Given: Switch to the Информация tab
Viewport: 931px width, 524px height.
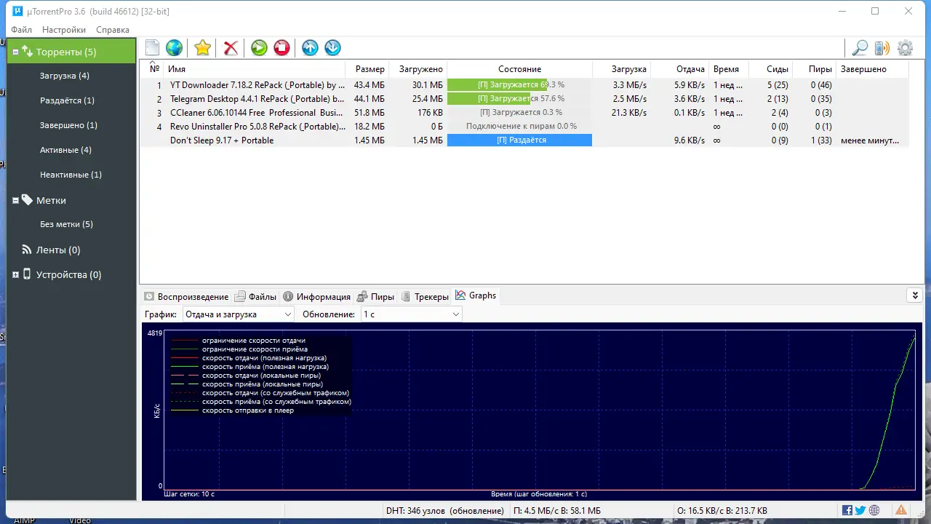Looking at the screenshot, I should (x=317, y=296).
